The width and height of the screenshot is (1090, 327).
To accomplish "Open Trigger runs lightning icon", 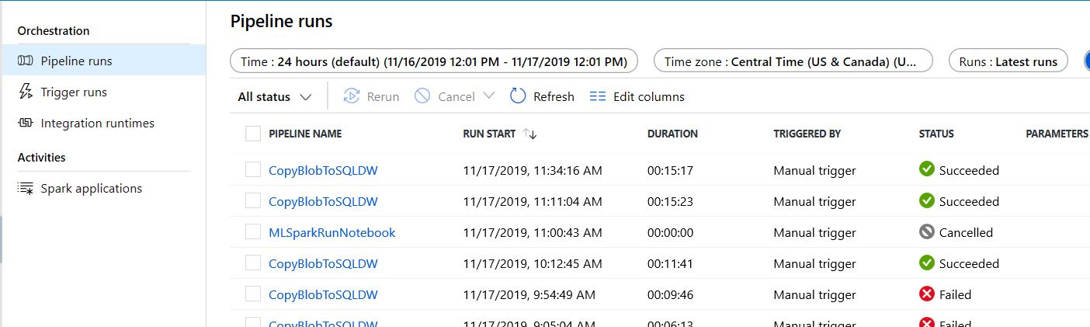I will pyautogui.click(x=26, y=92).
